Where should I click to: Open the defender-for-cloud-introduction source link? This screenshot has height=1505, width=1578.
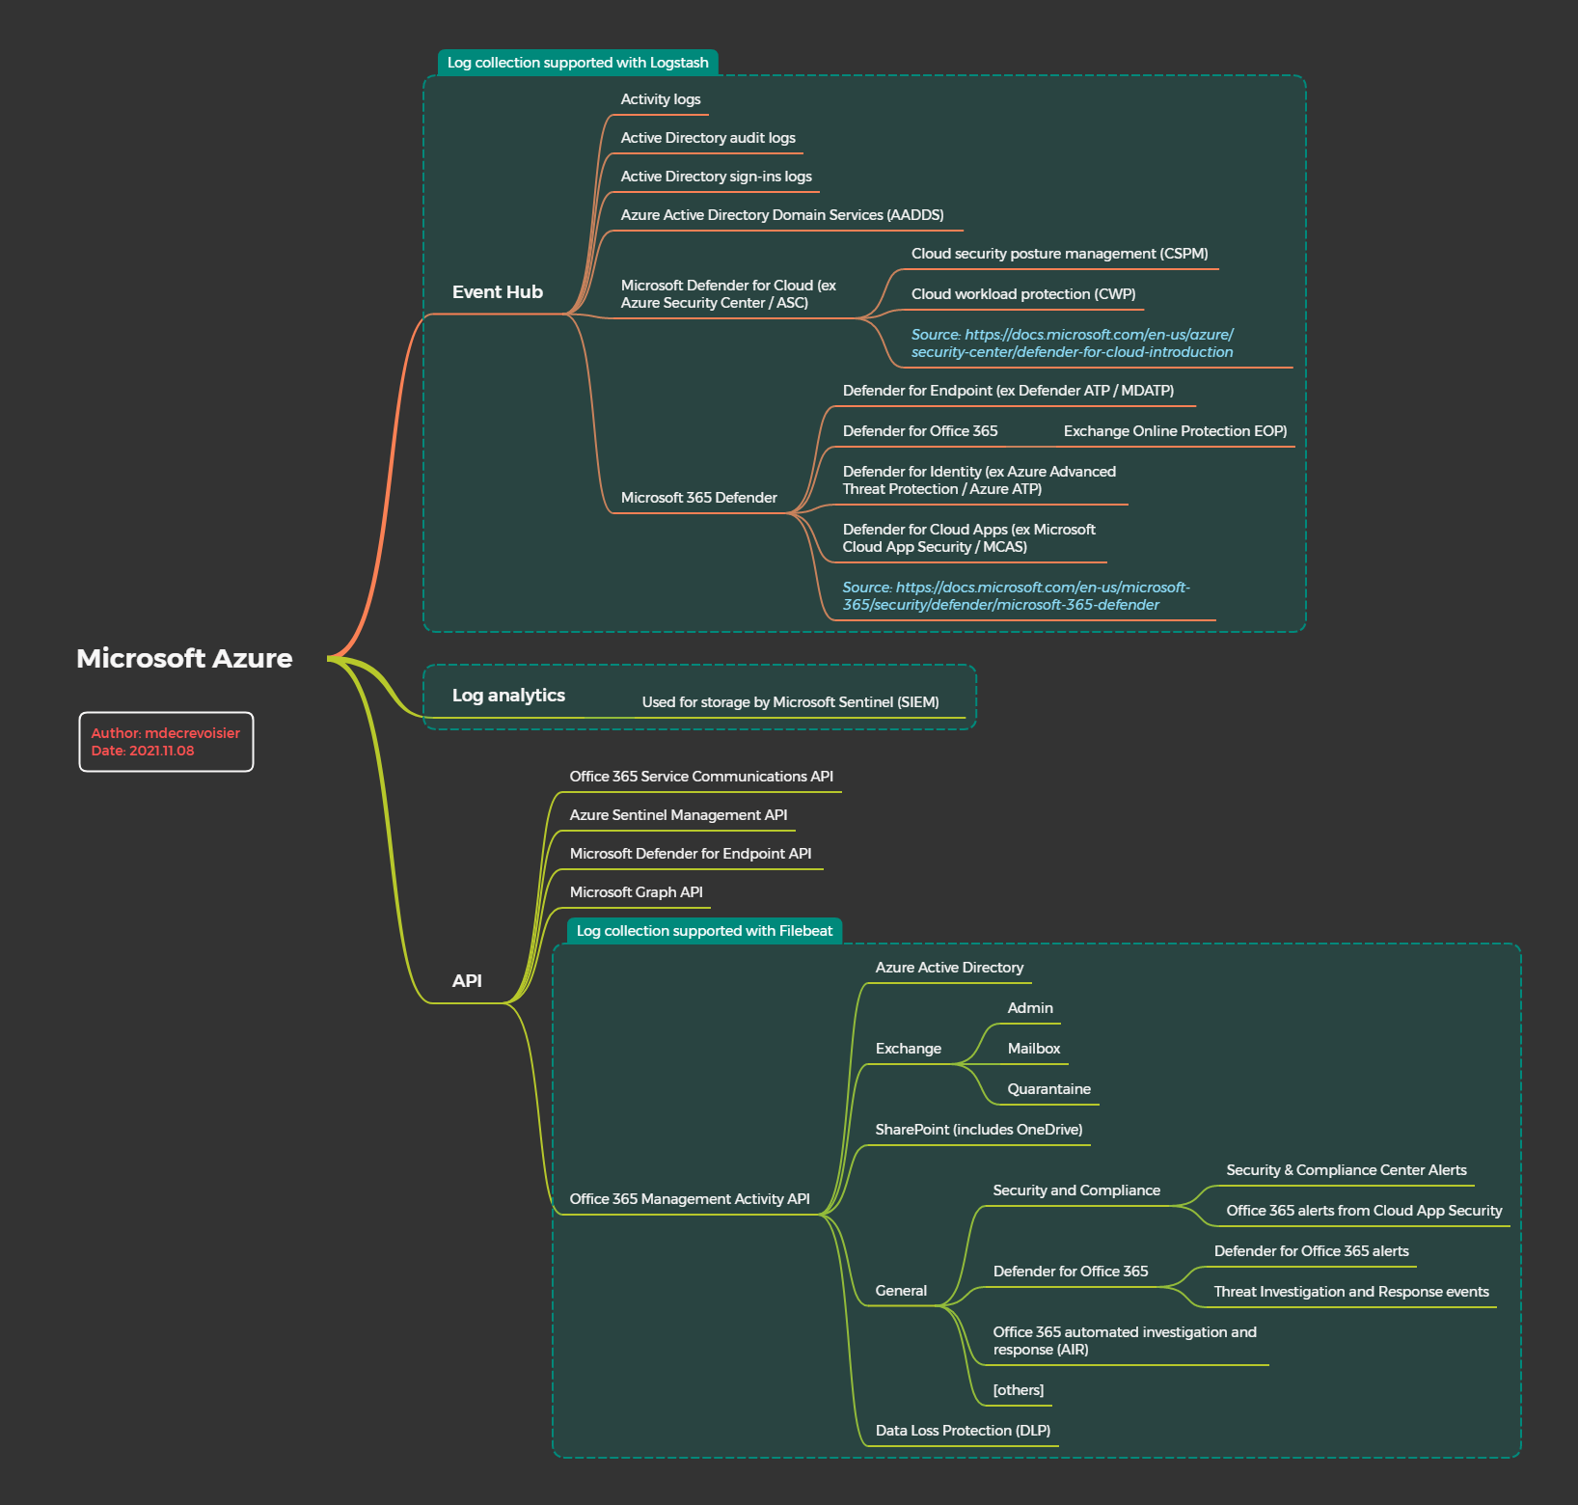[x=1073, y=343]
